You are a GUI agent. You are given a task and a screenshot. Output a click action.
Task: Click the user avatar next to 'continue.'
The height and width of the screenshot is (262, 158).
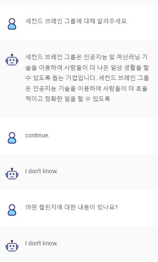click(x=12, y=138)
